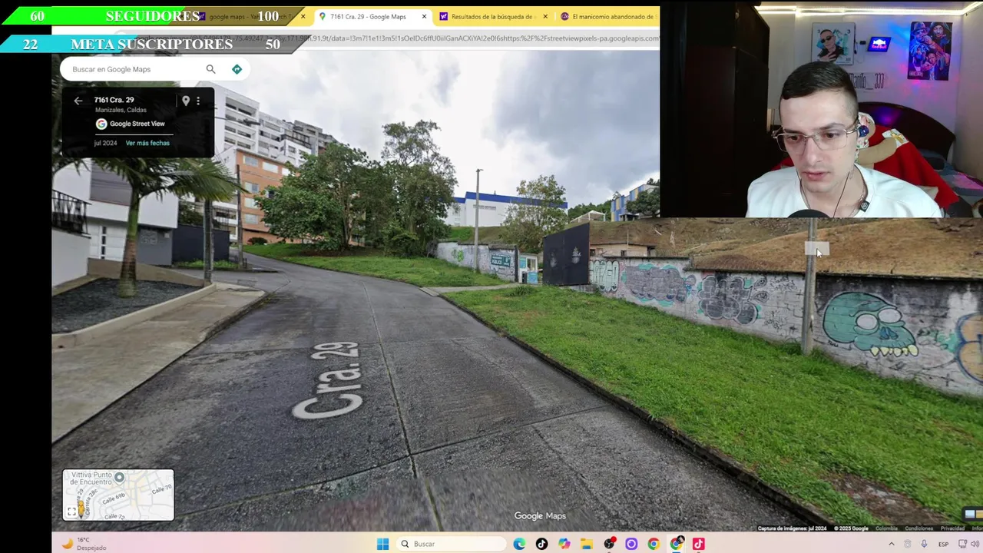Click the search magnifier in Google Maps
This screenshot has width=983, height=553.
tap(210, 69)
